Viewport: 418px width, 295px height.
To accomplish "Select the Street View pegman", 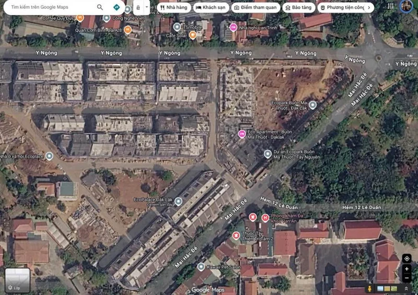I will 370,288.
